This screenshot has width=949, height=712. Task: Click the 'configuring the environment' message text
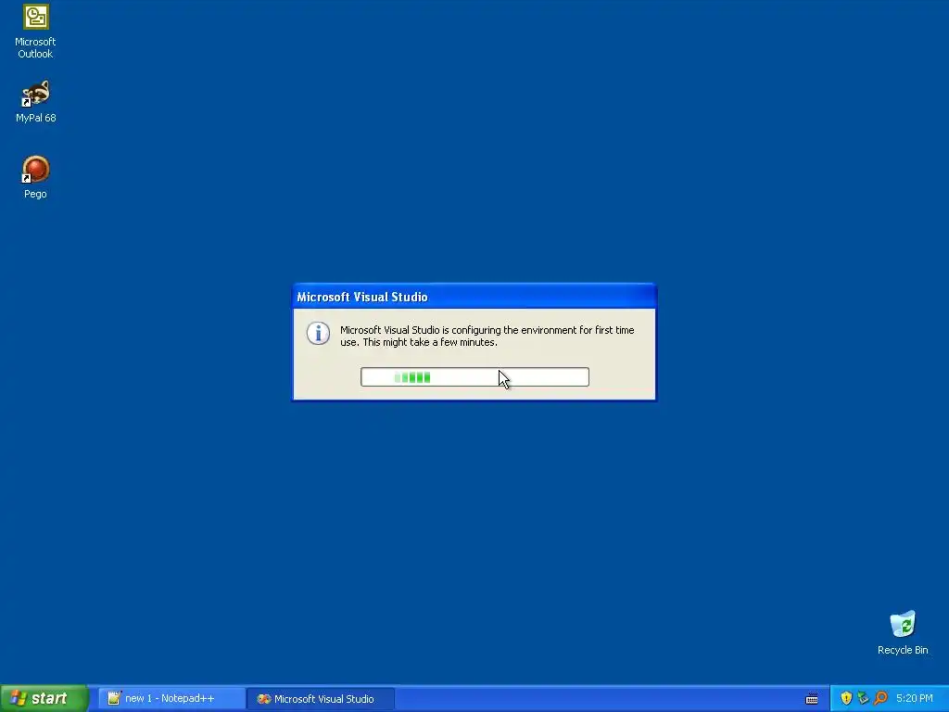point(487,336)
